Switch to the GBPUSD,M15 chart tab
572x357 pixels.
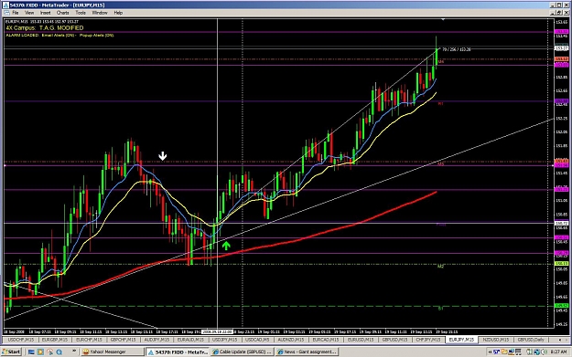click(394, 340)
